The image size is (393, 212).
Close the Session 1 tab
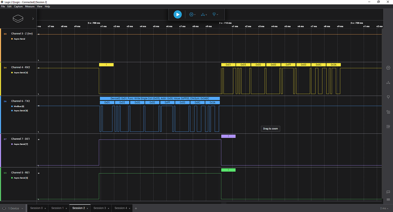coord(66,208)
